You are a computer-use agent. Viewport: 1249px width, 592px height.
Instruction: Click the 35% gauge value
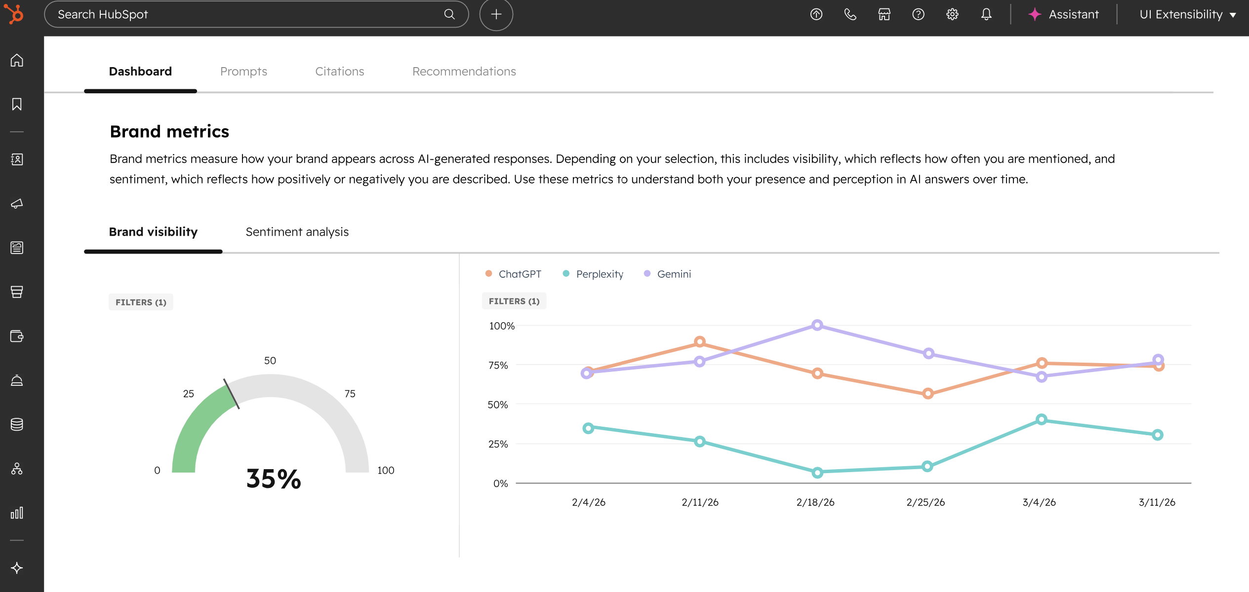[x=274, y=479]
